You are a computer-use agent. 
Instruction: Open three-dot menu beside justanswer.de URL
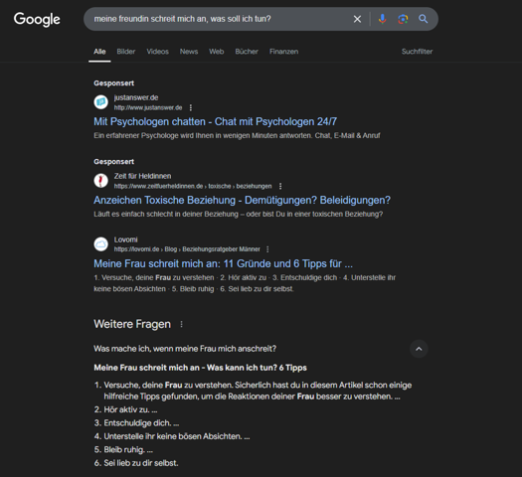[x=191, y=107]
